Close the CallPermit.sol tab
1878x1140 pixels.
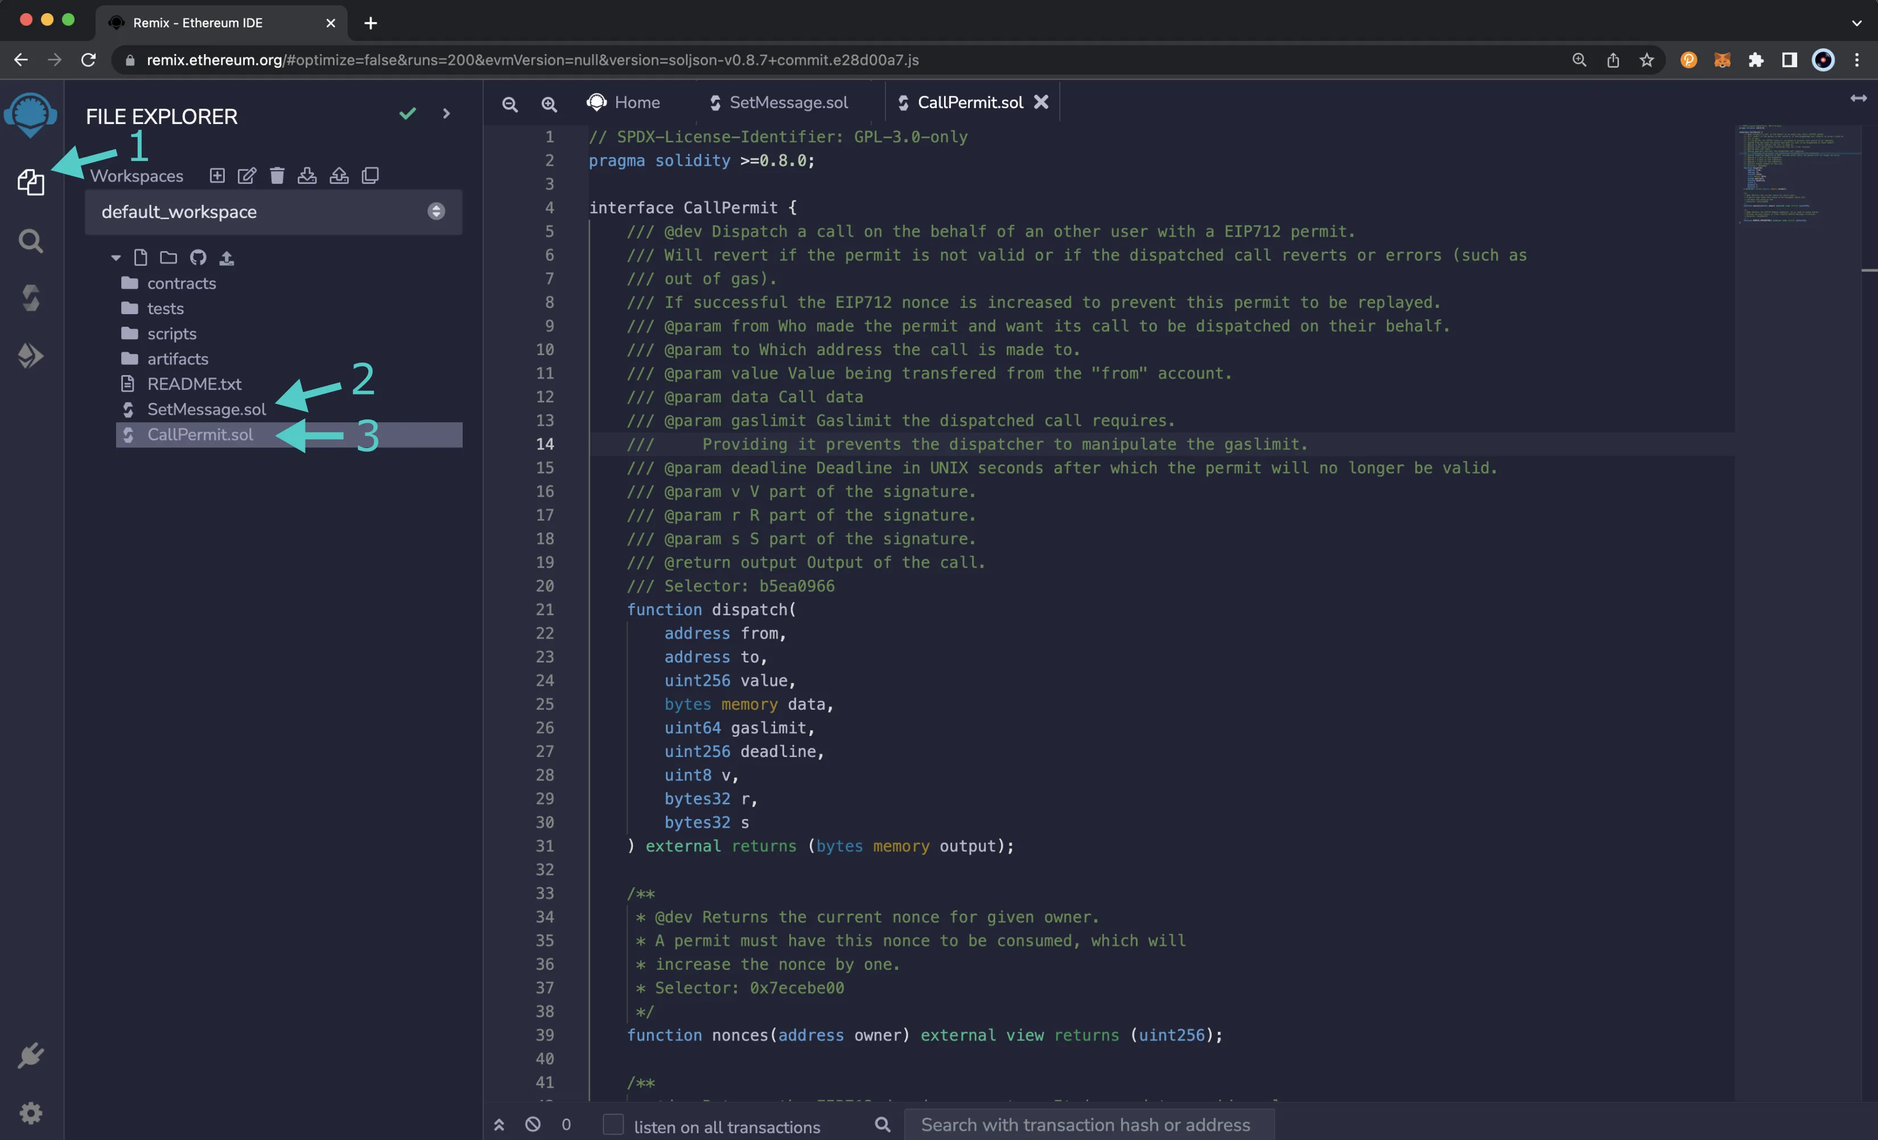[x=1041, y=102]
